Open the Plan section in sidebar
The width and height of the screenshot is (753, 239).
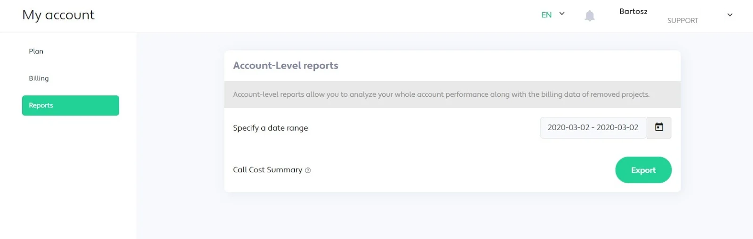click(36, 51)
